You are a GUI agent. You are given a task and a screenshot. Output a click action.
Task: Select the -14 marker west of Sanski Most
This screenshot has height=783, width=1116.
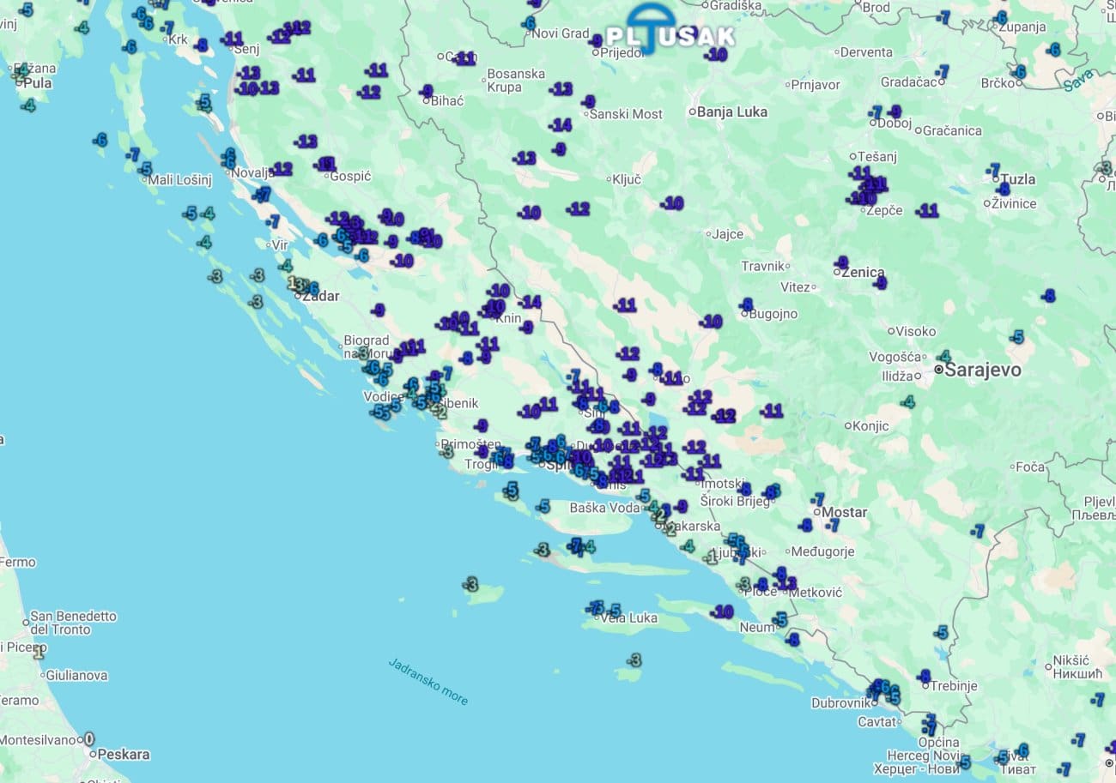coord(560,125)
